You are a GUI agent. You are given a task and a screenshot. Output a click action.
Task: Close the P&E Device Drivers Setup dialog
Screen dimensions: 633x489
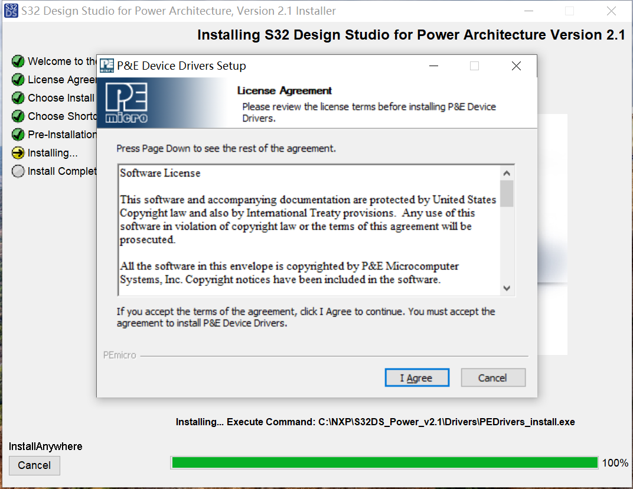click(x=516, y=66)
